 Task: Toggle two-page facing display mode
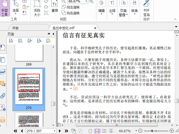click(104, 131)
